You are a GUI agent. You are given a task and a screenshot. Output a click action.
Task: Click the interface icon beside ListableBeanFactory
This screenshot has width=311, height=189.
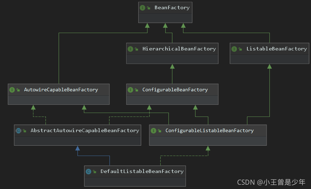click(x=234, y=49)
